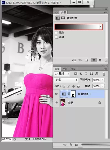Open 不透明度 opacity slider arrow
The width and height of the screenshot is (110, 150).
click(103, 80)
